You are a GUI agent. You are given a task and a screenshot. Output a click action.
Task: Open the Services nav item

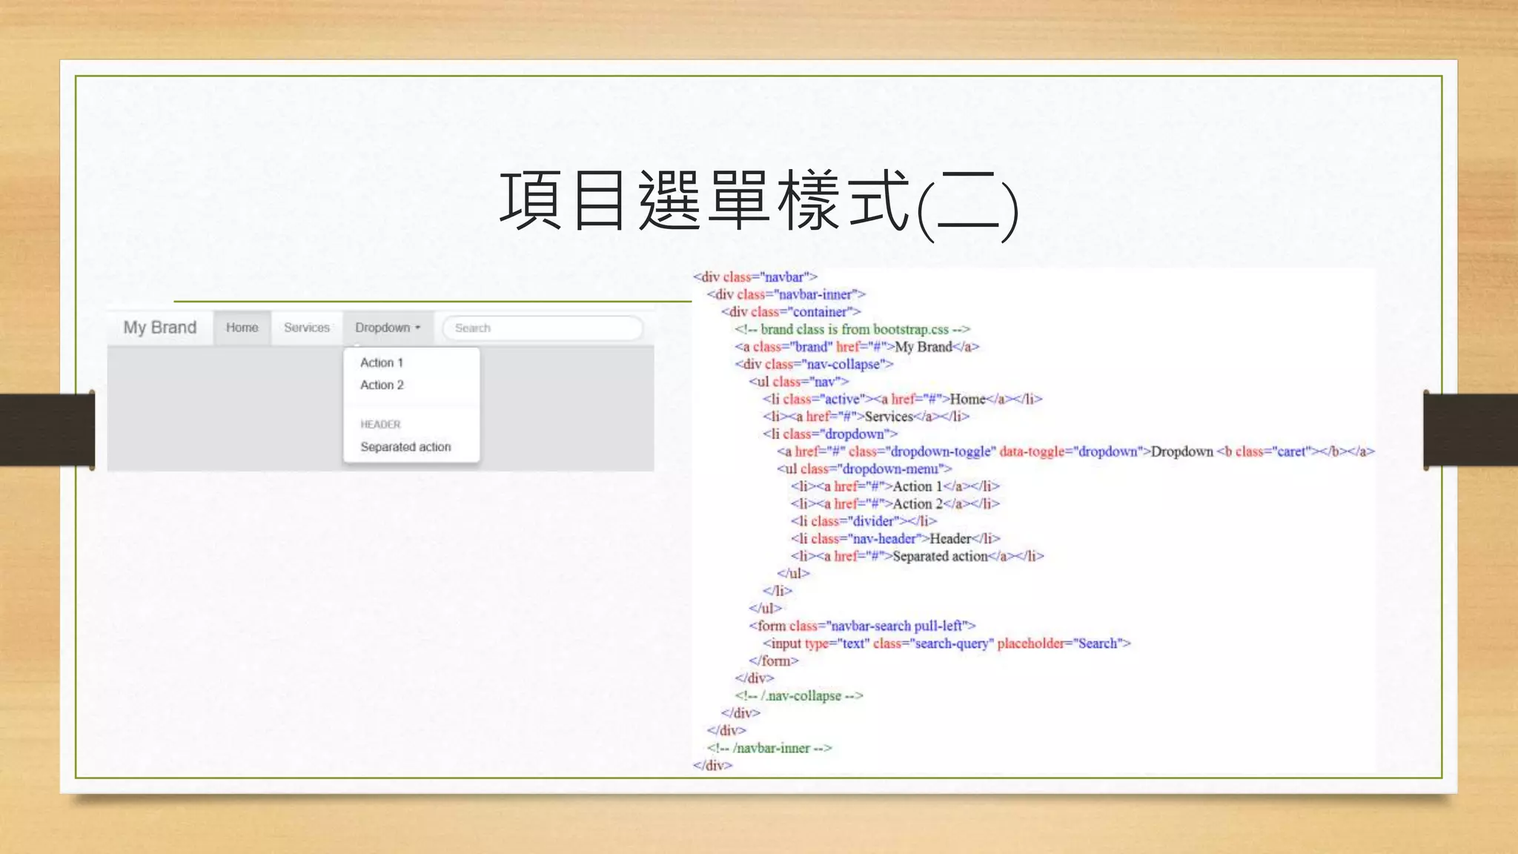point(306,328)
